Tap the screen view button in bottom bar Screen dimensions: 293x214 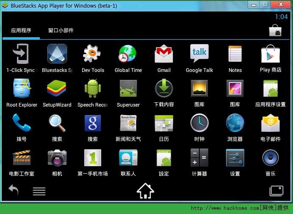point(276,191)
